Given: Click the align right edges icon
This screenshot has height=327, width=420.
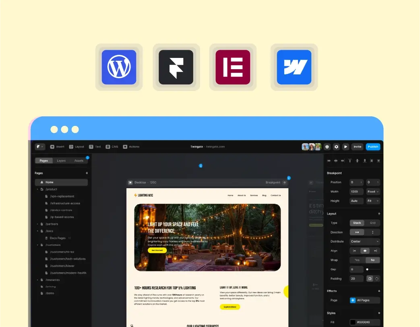Looking at the screenshot, I should 343,161.
